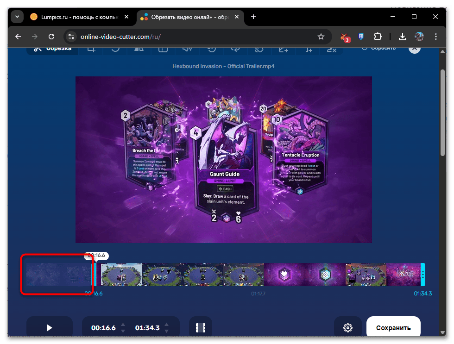Click the 01:17.7 timeline time label
The width and height of the screenshot is (454, 344).
pyautogui.click(x=258, y=294)
